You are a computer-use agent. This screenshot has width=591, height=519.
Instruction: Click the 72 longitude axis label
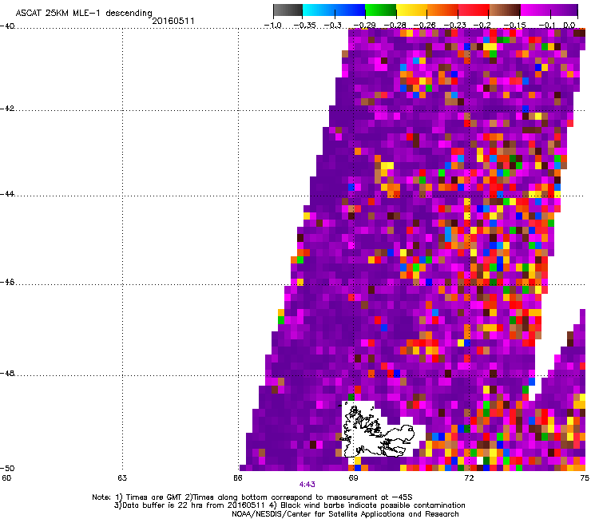(x=469, y=478)
